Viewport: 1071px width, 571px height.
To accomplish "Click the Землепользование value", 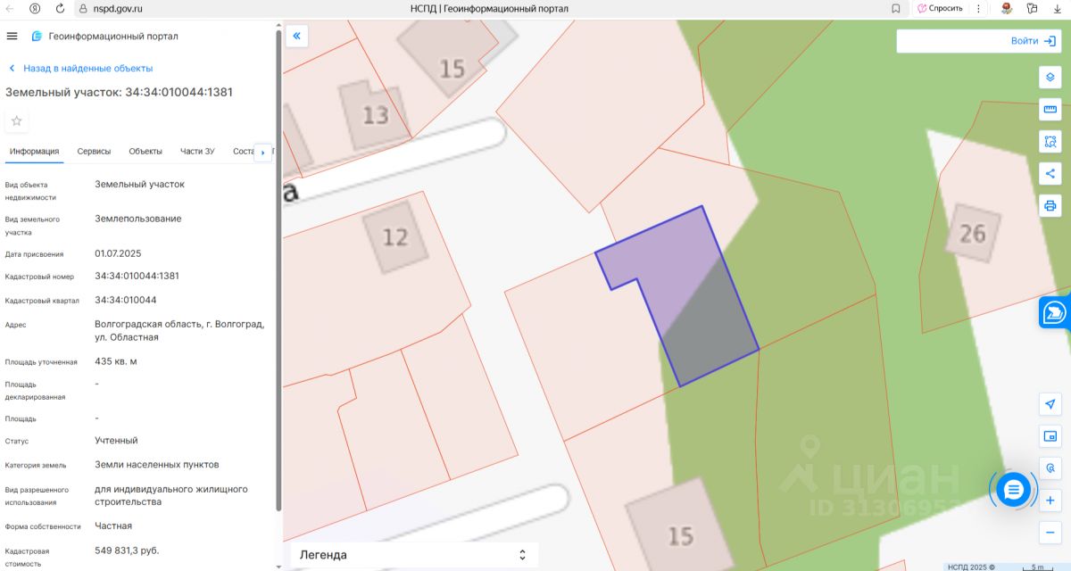I will (138, 219).
